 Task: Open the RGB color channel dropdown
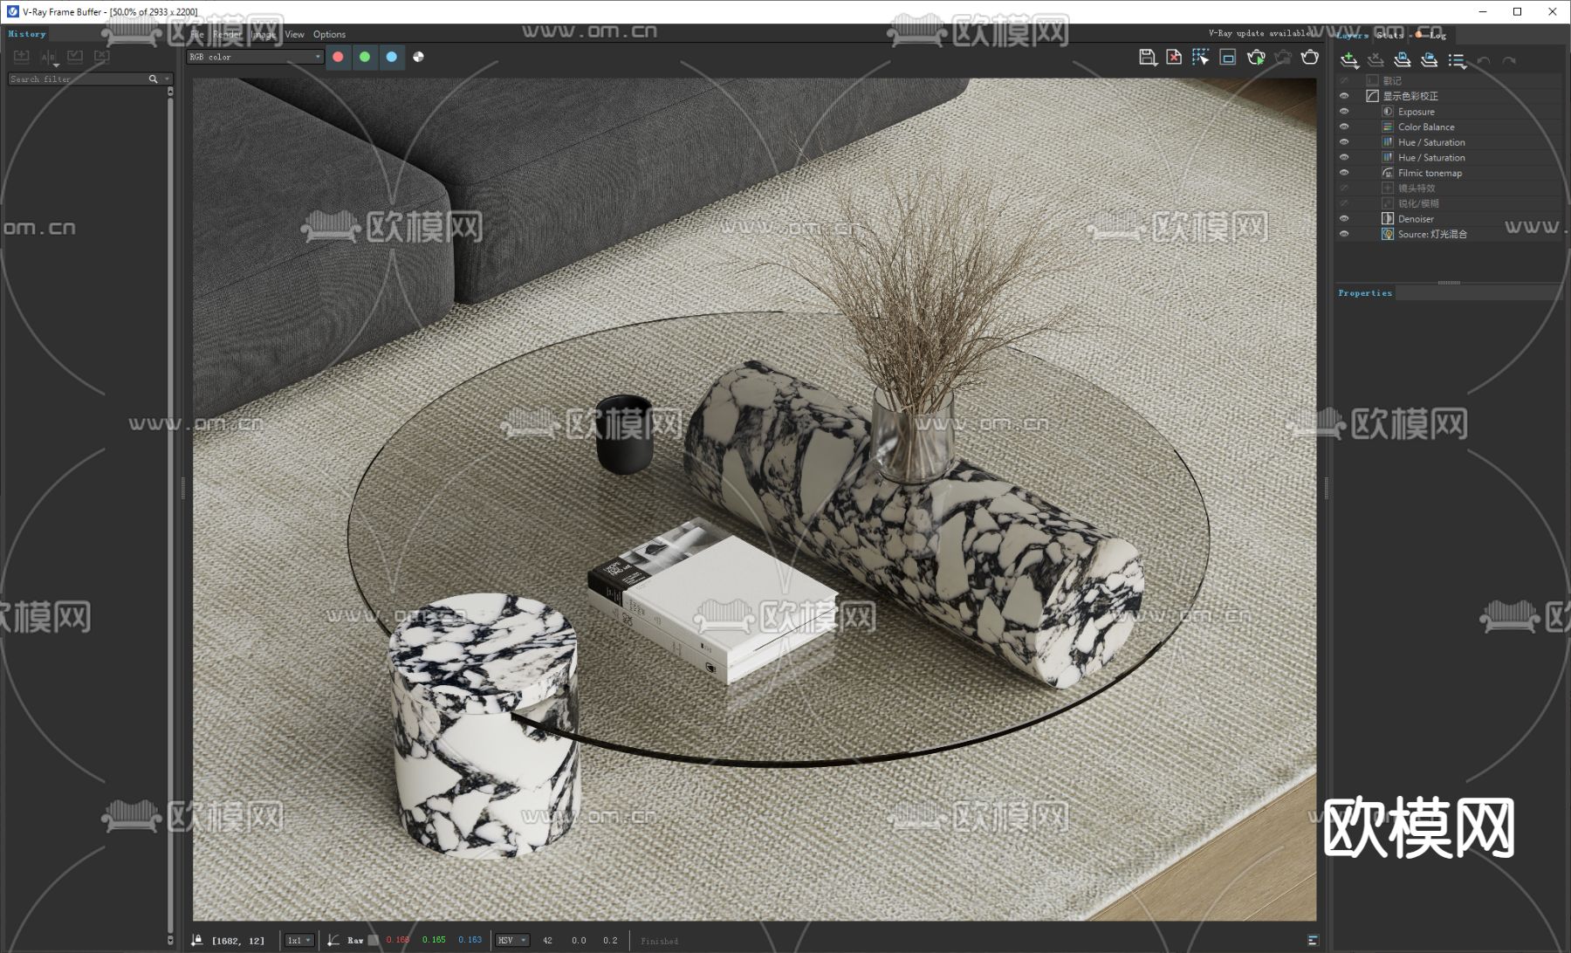click(255, 57)
